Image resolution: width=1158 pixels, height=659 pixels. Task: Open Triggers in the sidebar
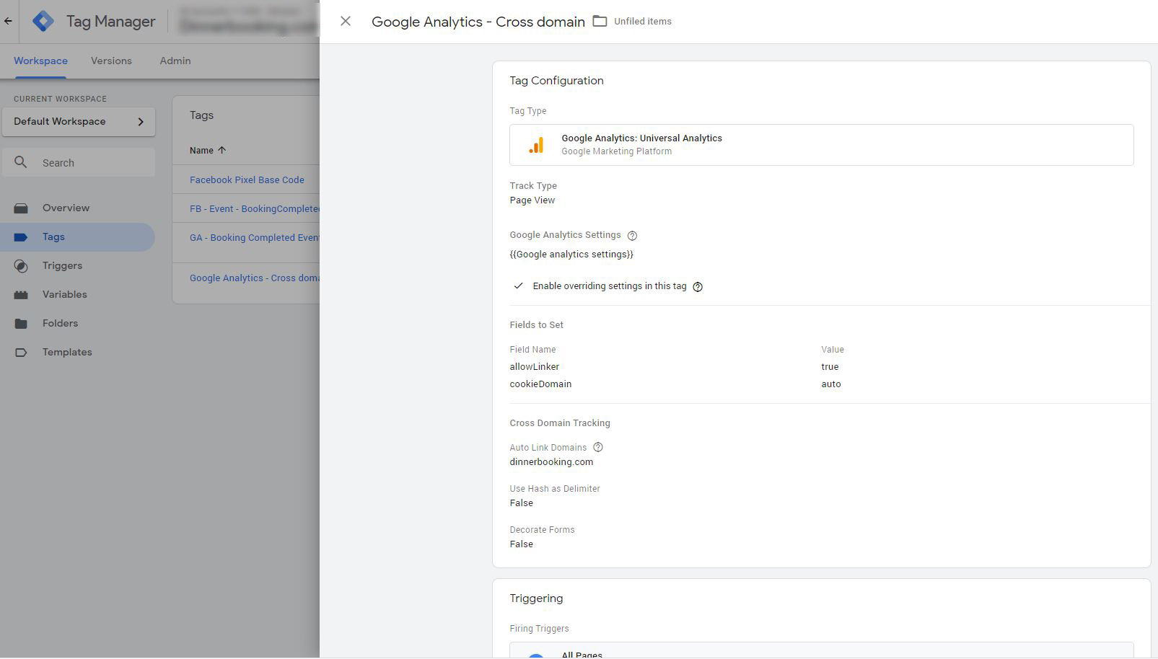pyautogui.click(x=62, y=266)
